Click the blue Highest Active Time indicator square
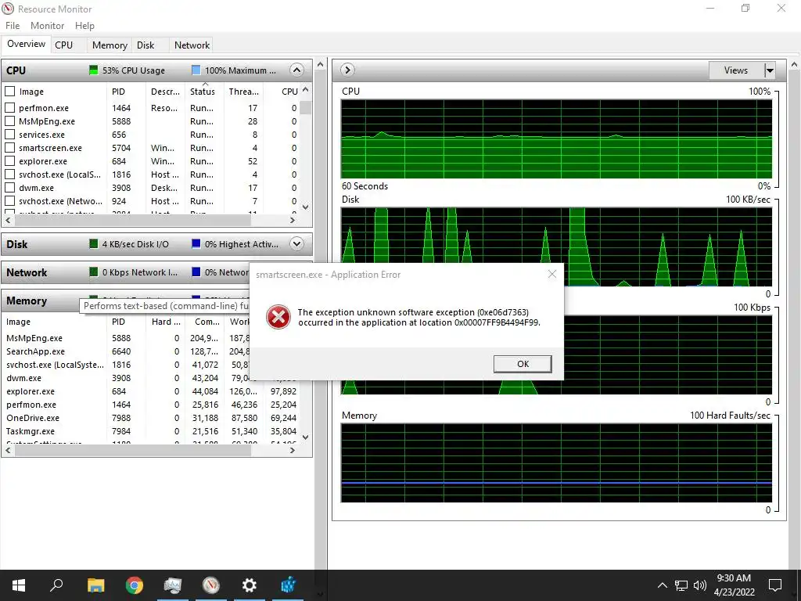801x601 pixels. pos(196,244)
